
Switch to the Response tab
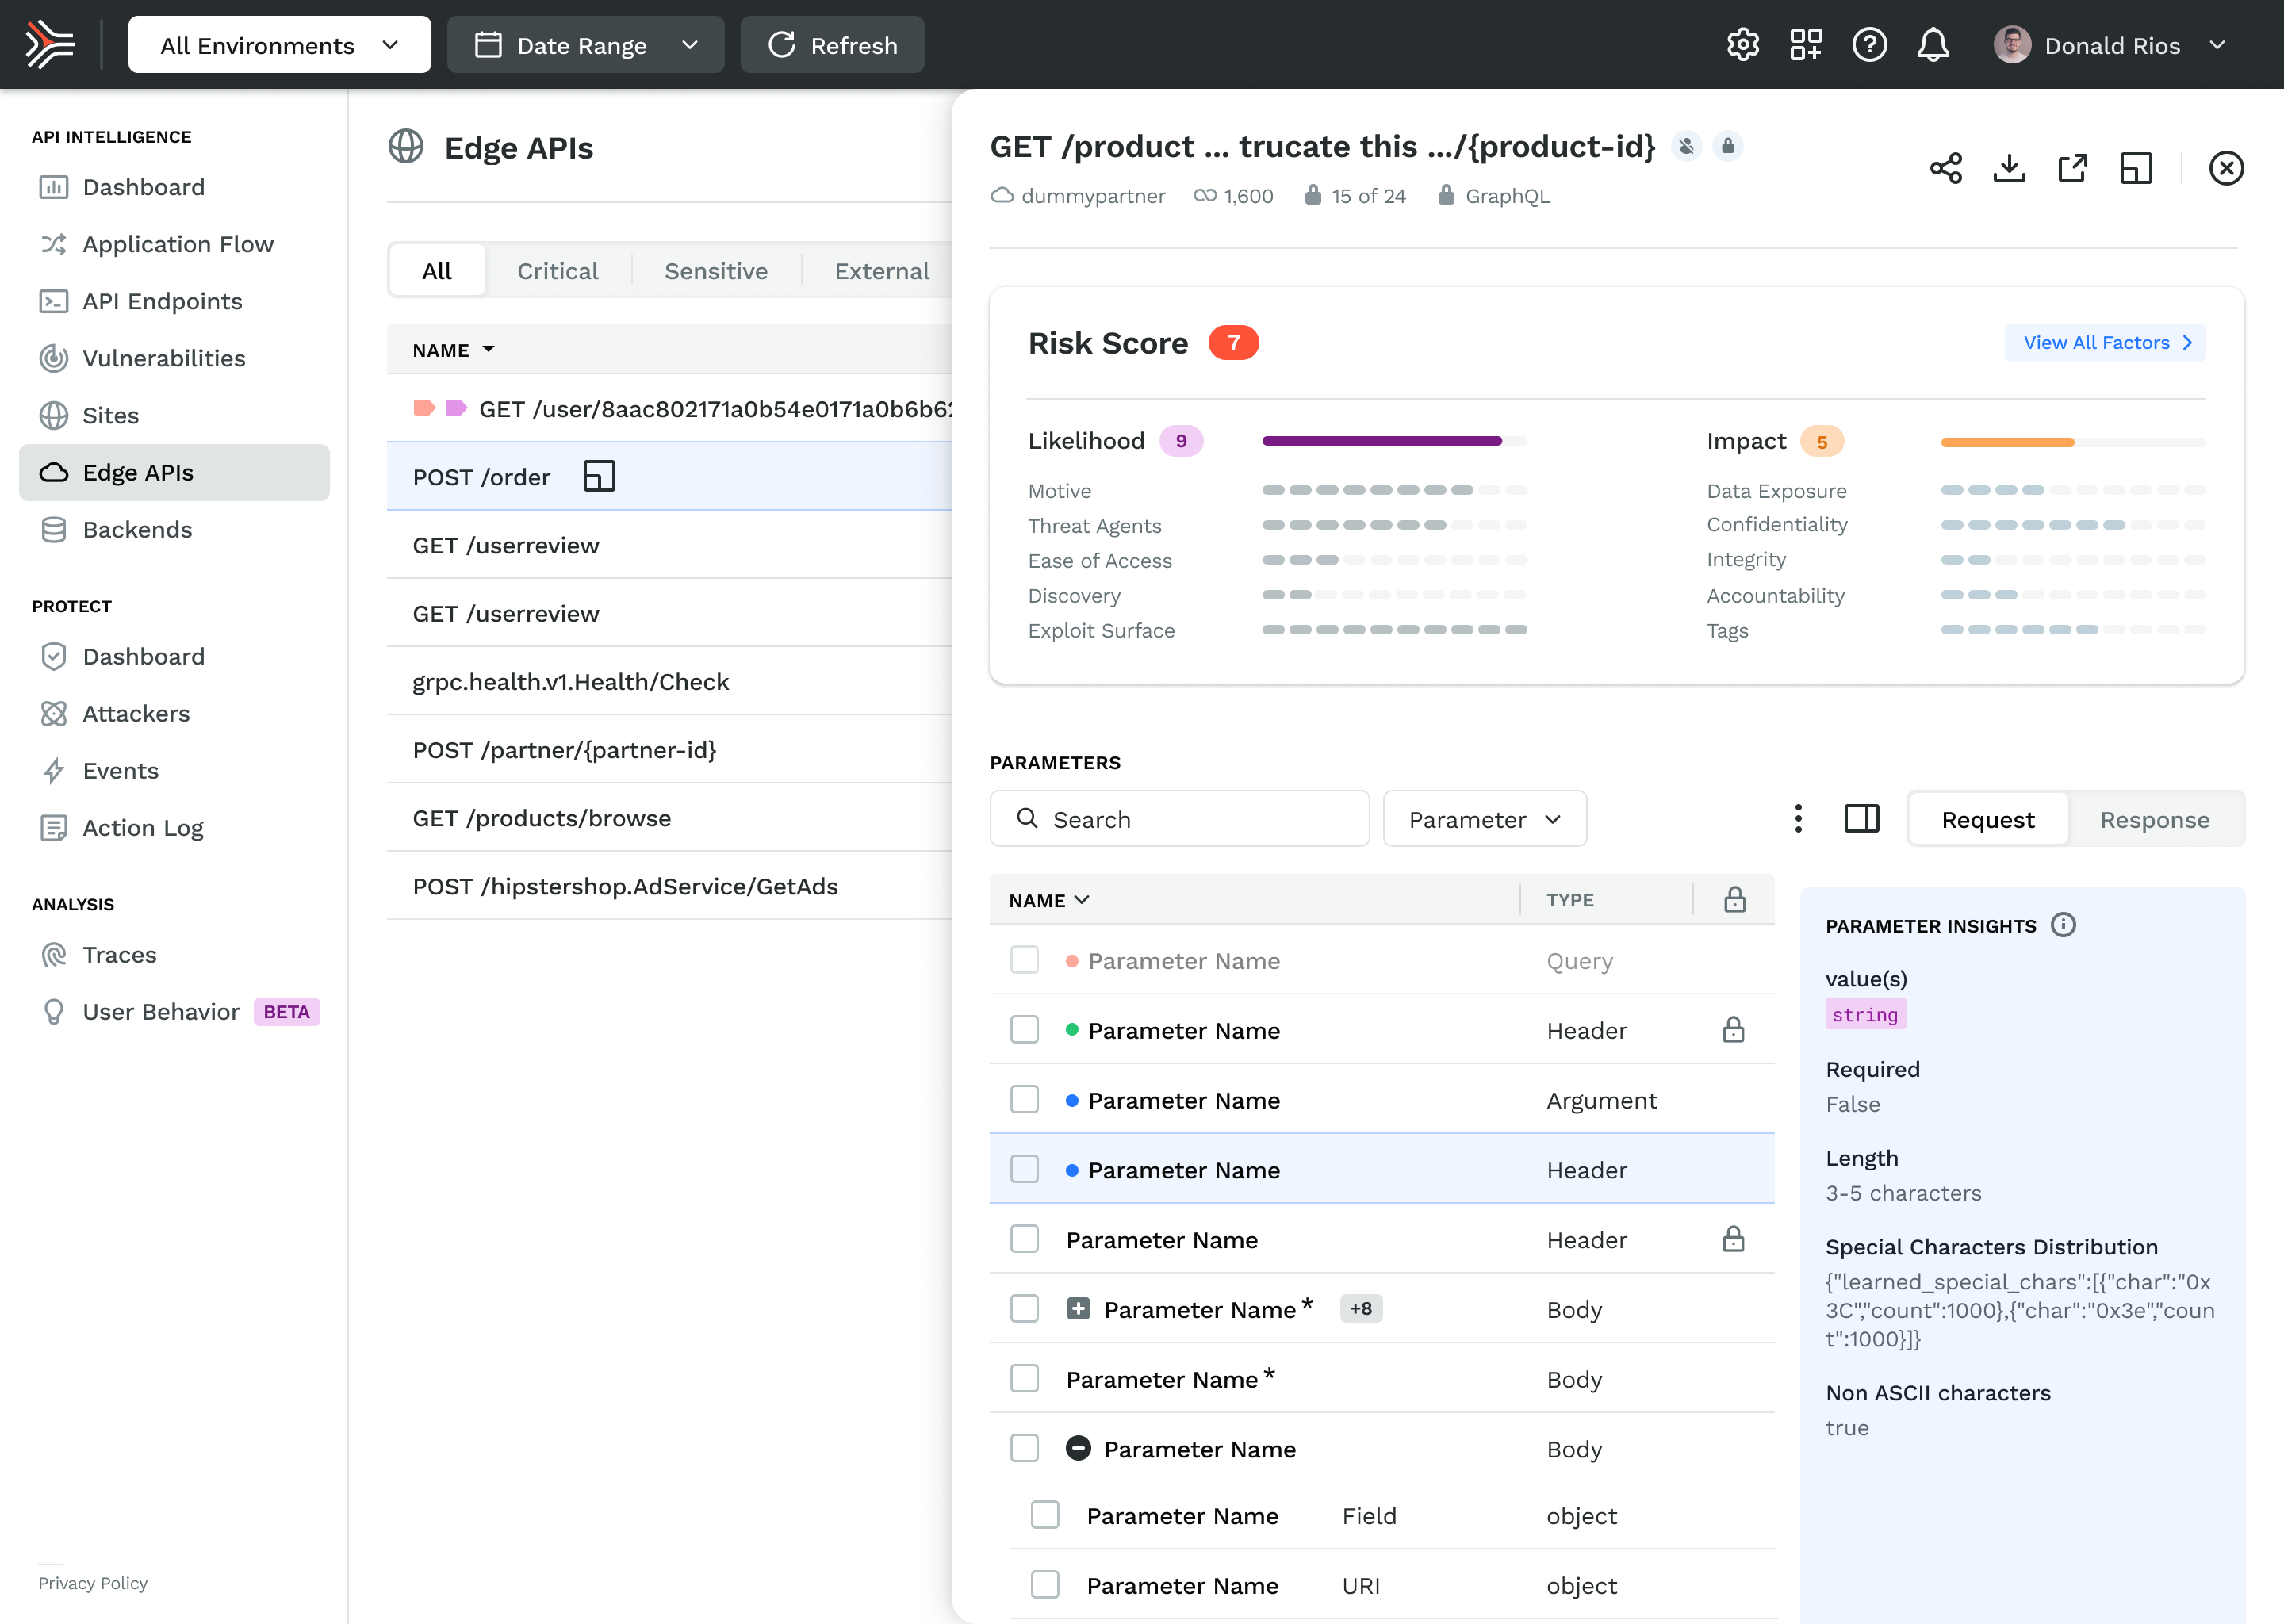(x=2154, y=819)
